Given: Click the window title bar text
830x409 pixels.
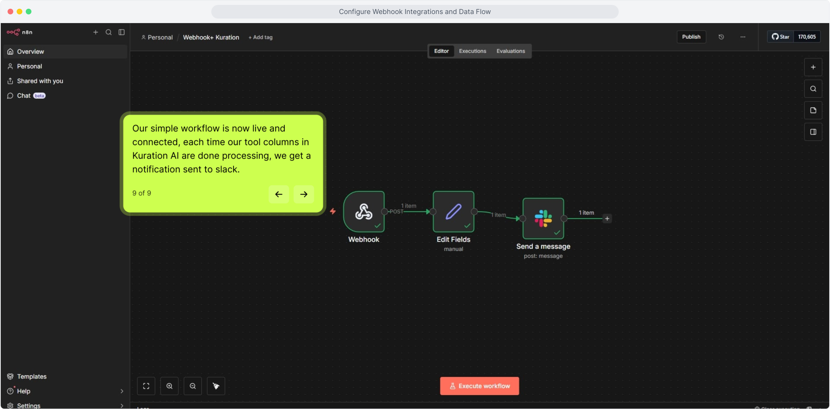Looking at the screenshot, I should tap(415, 12).
